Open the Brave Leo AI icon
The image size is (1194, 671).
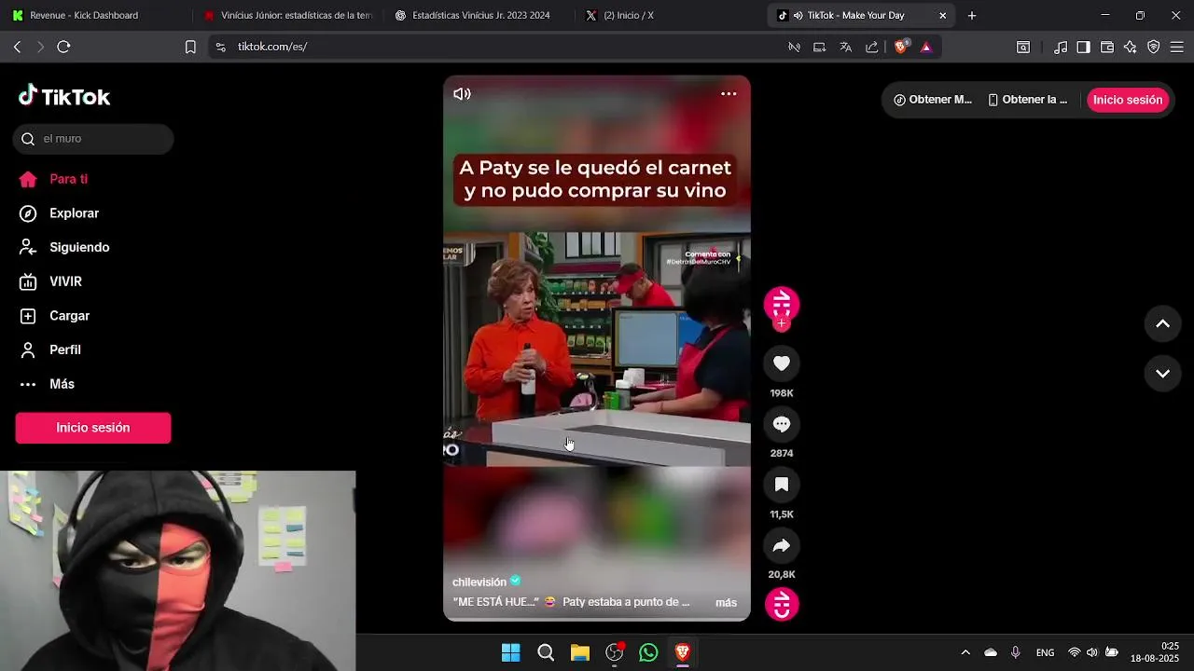coord(1131,47)
